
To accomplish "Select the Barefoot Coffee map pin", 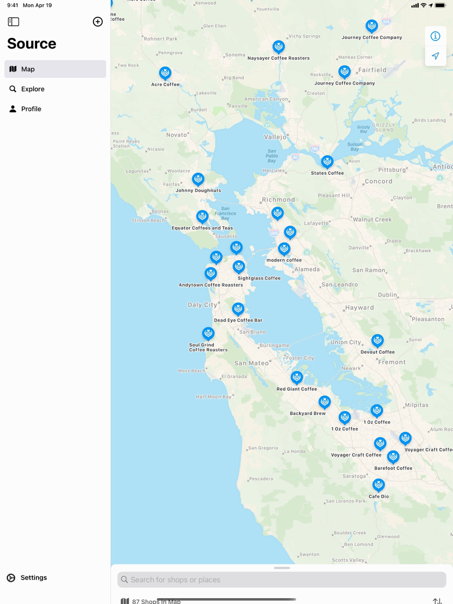I will coord(393,457).
